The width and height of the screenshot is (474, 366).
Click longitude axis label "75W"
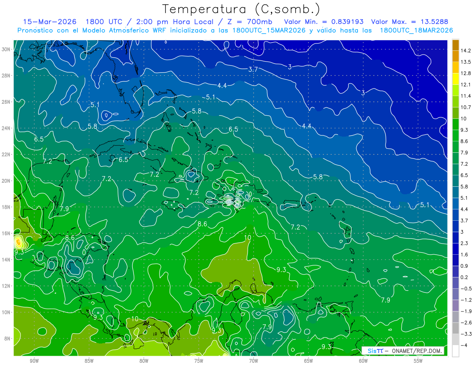(199, 361)
